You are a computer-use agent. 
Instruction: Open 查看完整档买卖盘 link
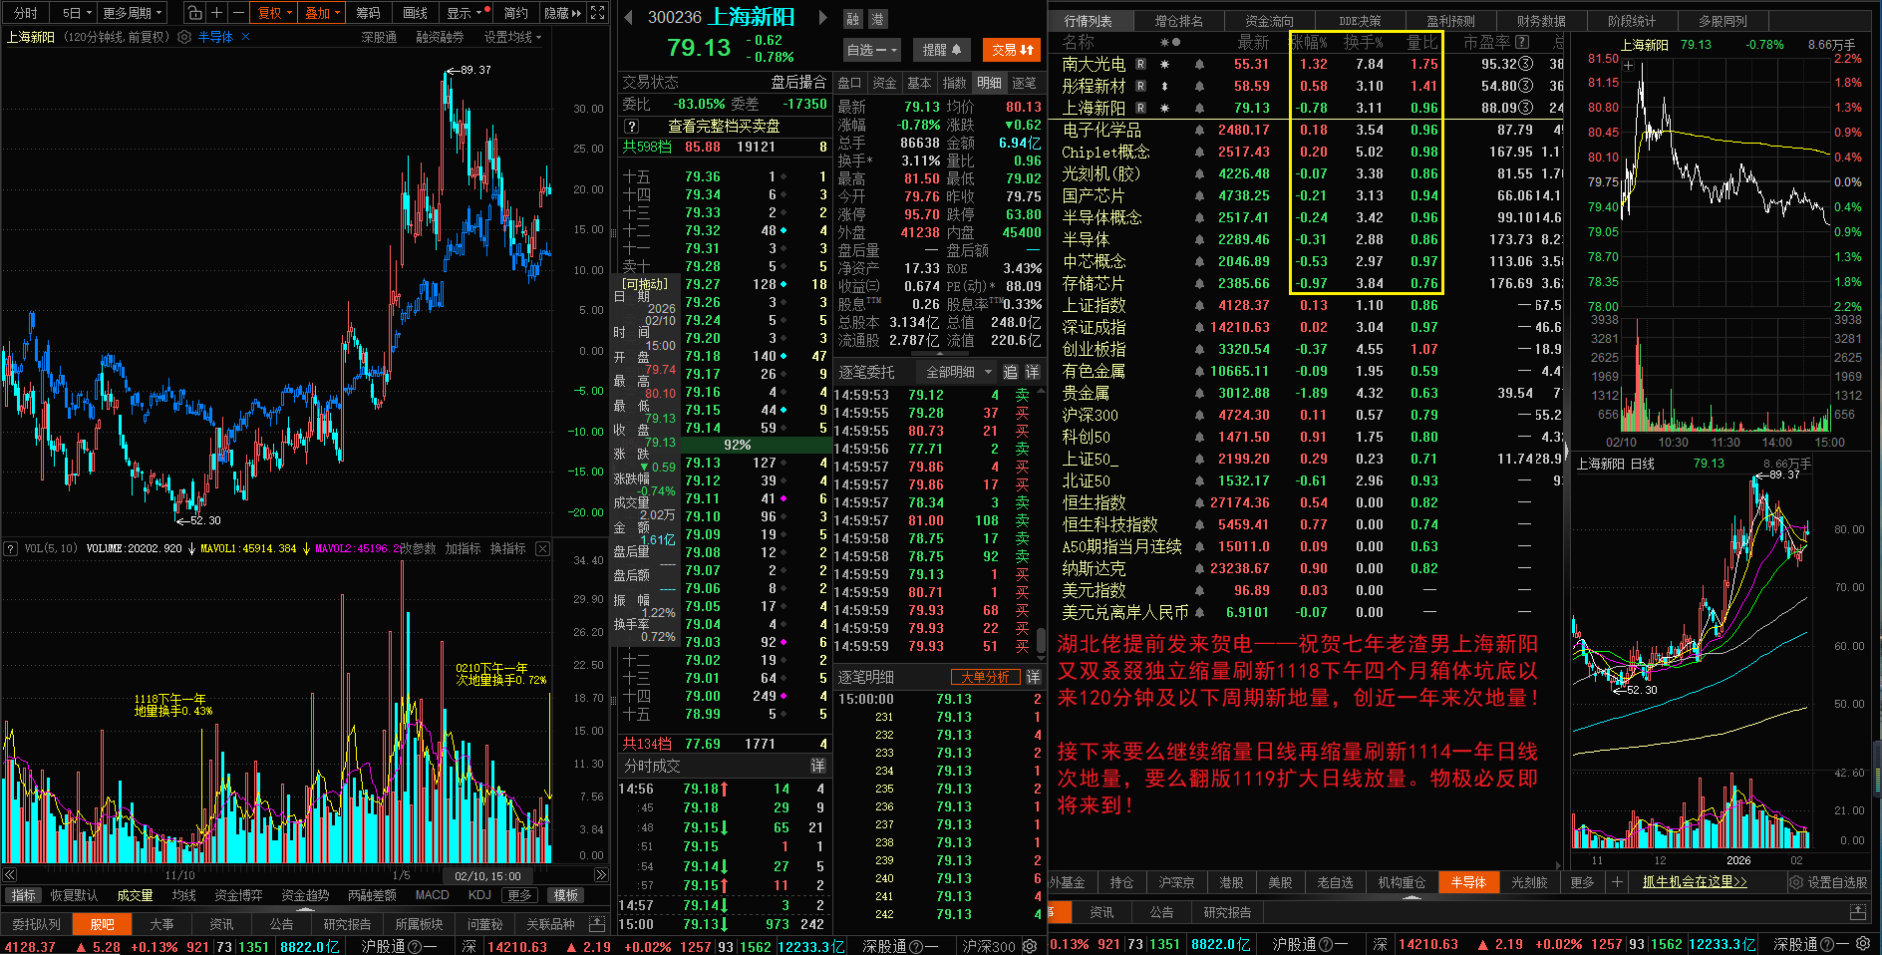pyautogui.click(x=724, y=127)
